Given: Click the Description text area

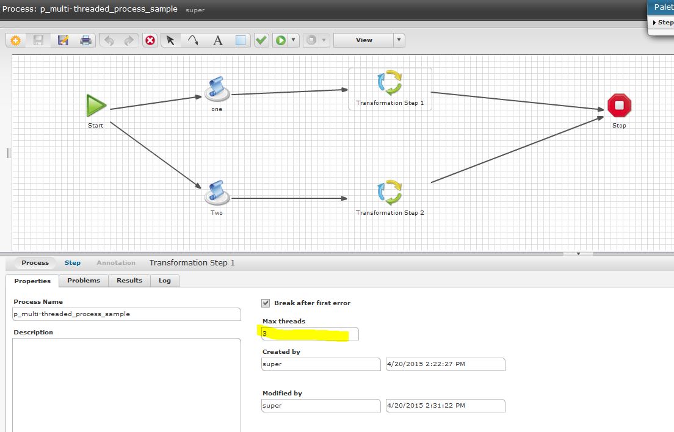Looking at the screenshot, I should pyautogui.click(x=127, y=385).
